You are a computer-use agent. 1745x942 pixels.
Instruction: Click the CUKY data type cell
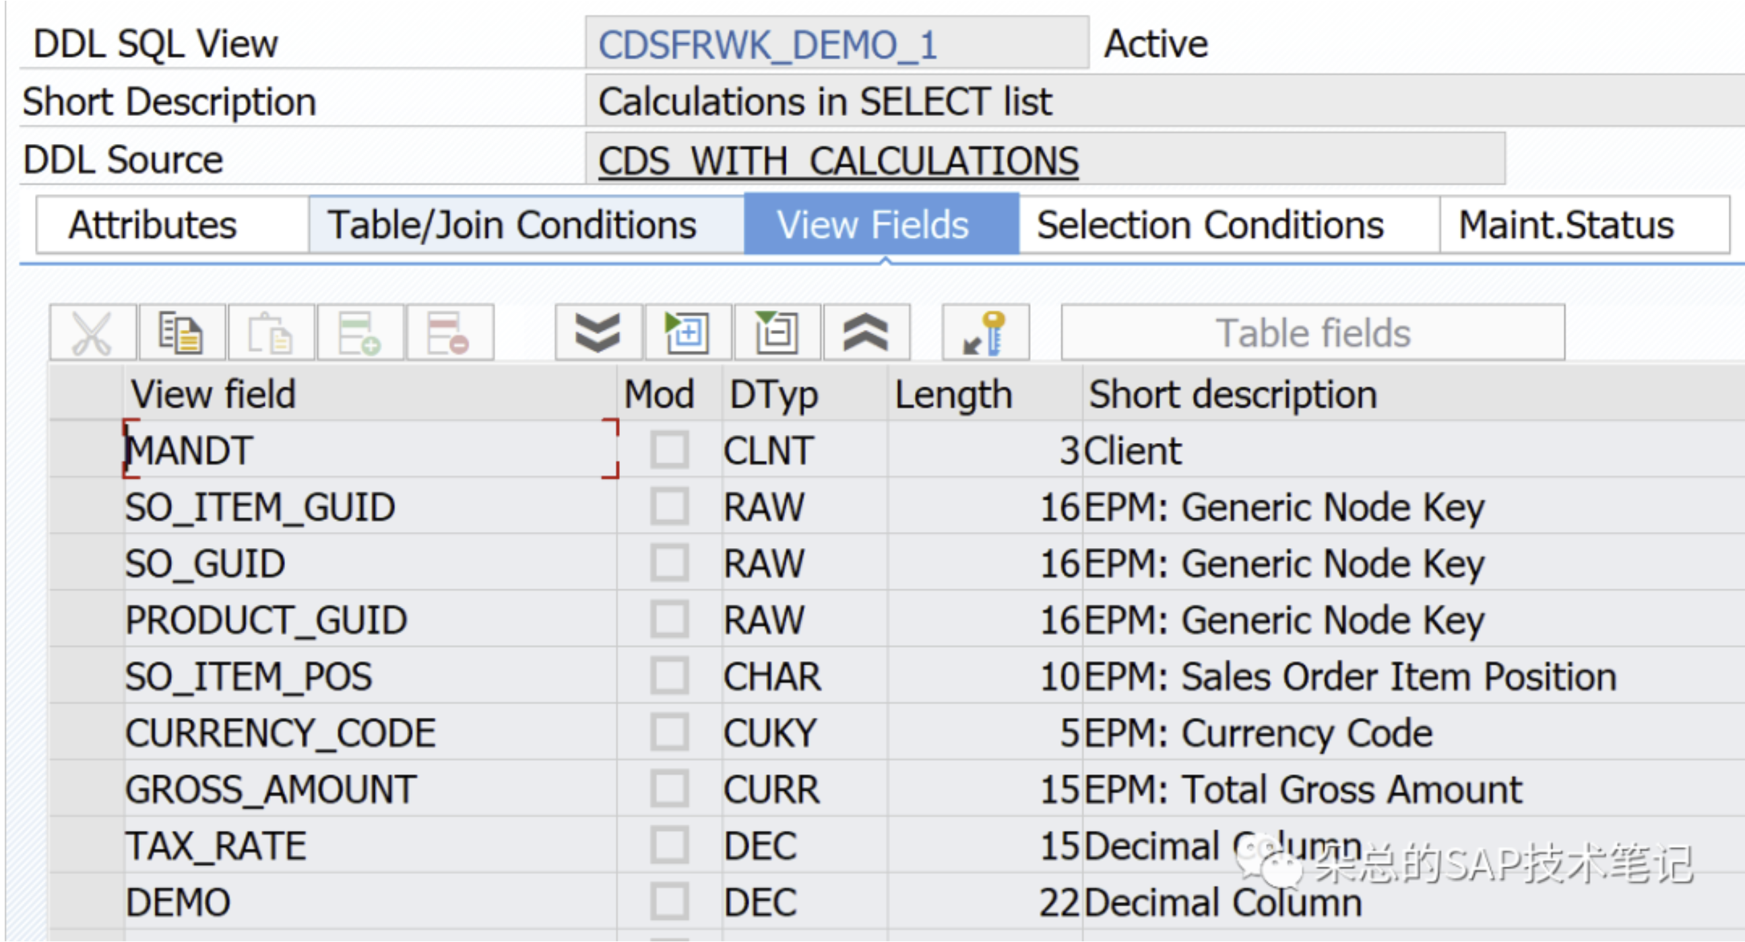(x=804, y=732)
